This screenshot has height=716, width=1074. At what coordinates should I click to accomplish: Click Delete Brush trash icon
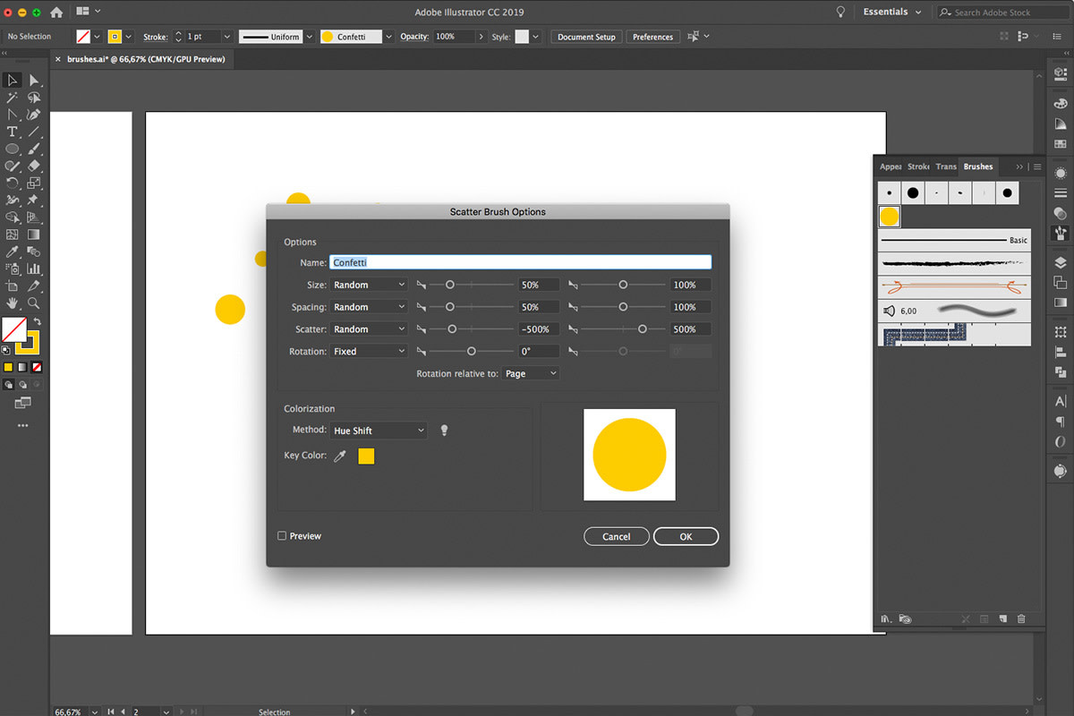click(x=1021, y=618)
